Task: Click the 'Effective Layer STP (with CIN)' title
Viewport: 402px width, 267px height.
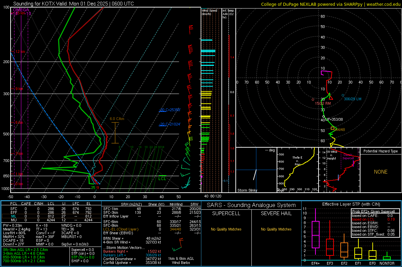Action: pyautogui.click(x=351, y=204)
